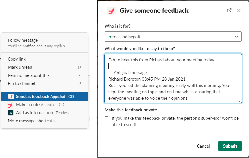249x158 pixels.
Task: Submit the feedback with the green button
Action: (230, 146)
